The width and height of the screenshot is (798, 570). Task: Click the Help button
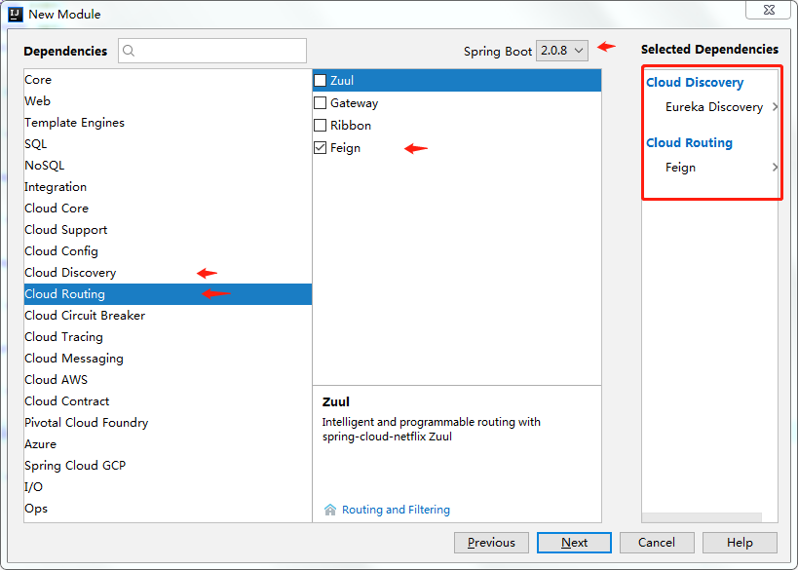[740, 543]
